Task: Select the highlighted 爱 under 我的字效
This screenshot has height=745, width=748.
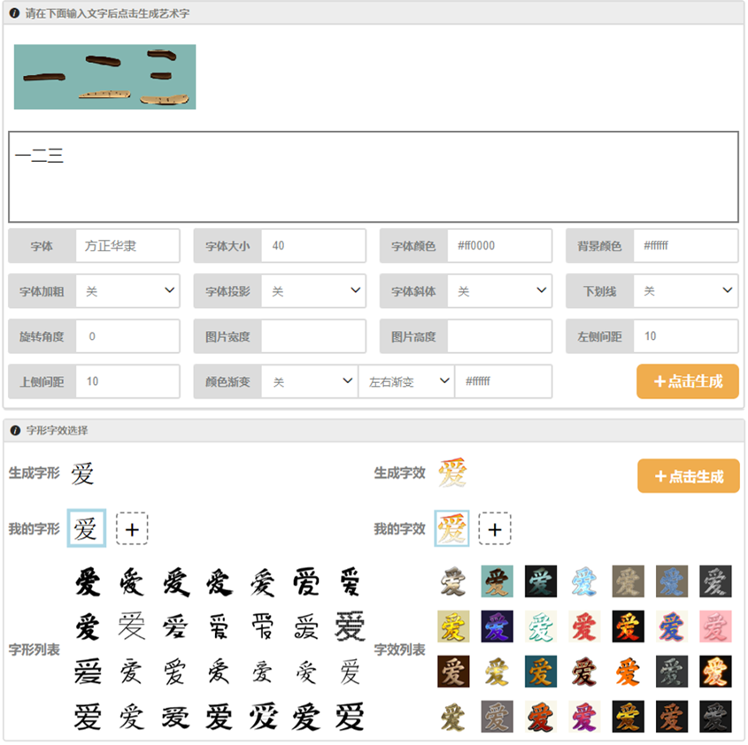Action: [x=451, y=528]
